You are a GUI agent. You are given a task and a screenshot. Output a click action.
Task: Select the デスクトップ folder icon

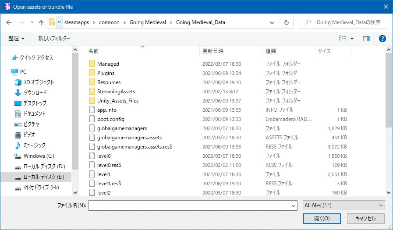pyautogui.click(x=18, y=103)
